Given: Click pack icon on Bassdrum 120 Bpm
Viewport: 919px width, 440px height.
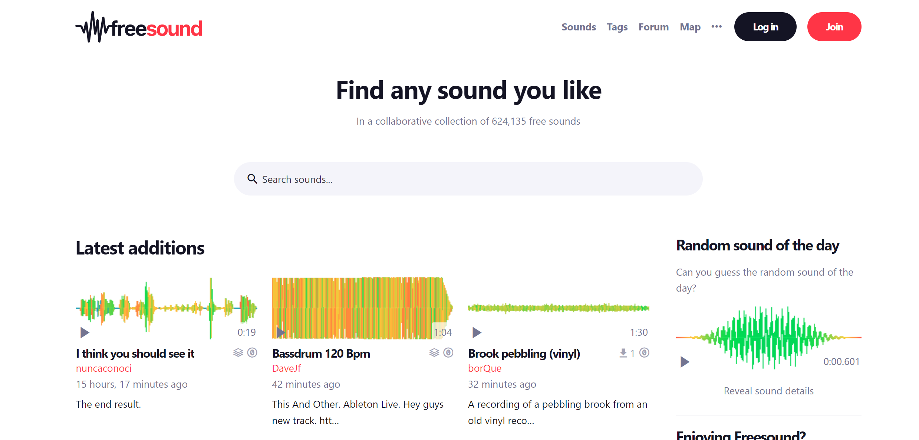Looking at the screenshot, I should click(434, 353).
